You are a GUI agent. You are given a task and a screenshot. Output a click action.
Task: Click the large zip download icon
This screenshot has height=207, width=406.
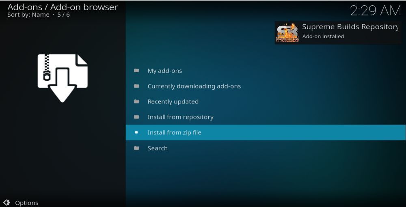63,78
